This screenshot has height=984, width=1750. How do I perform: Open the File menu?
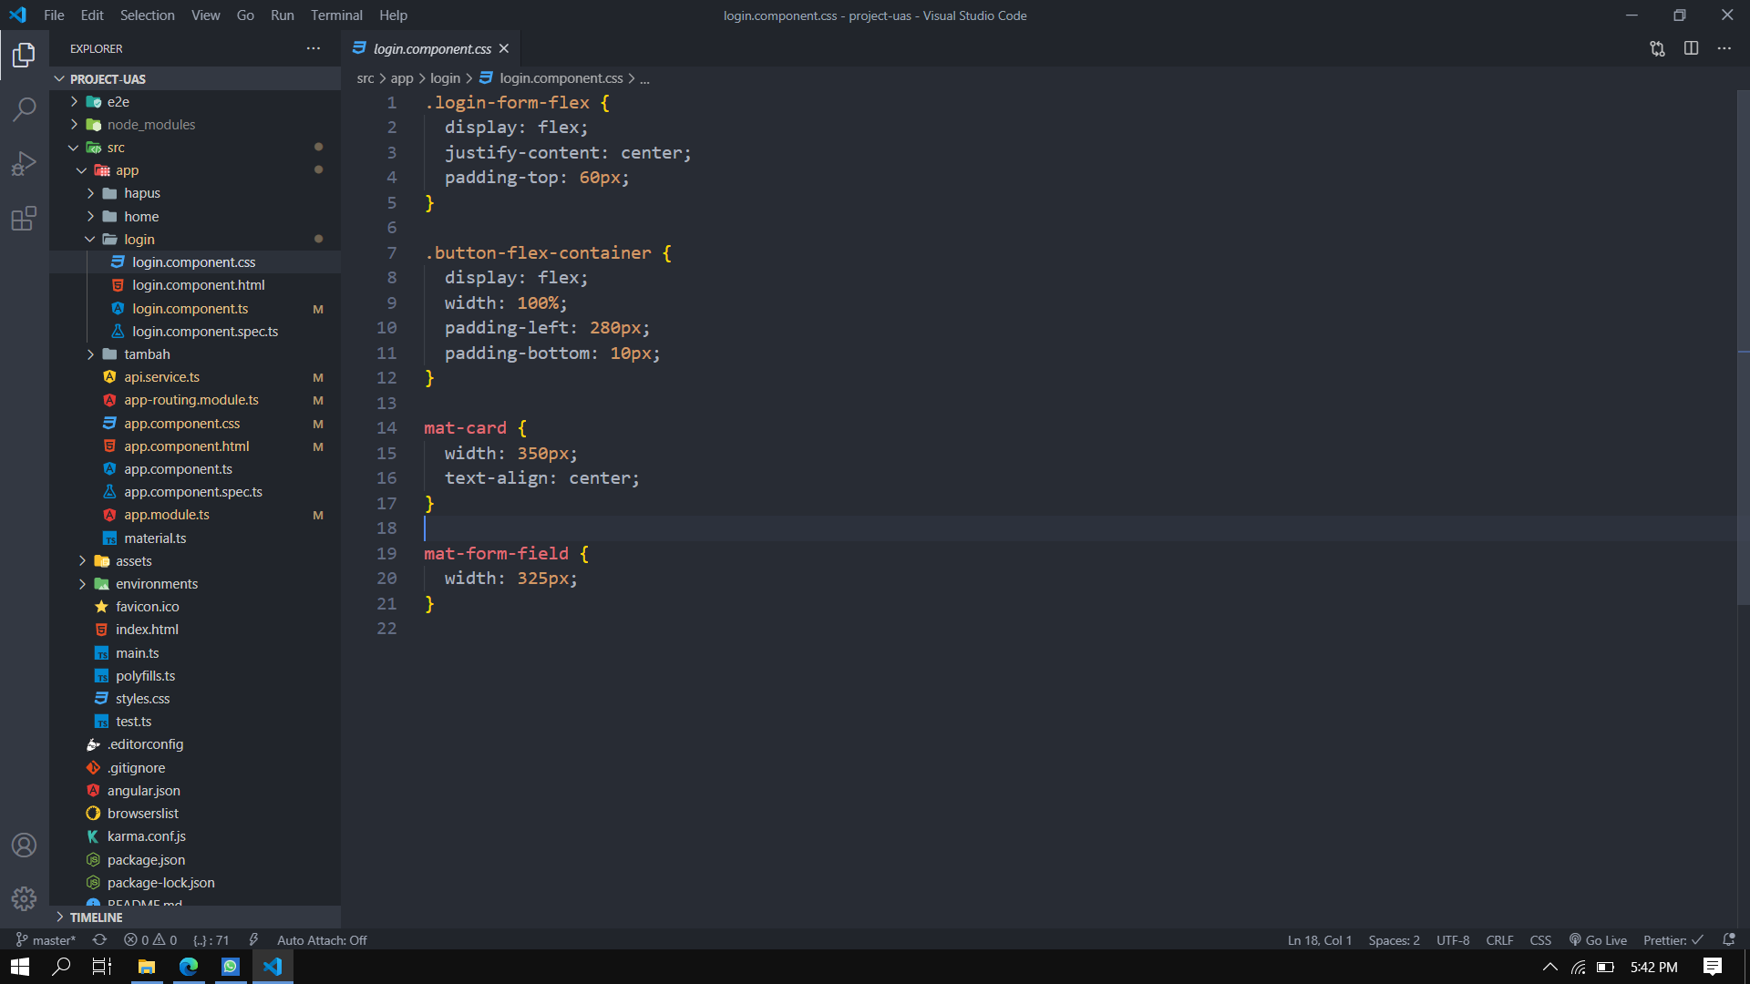[54, 15]
